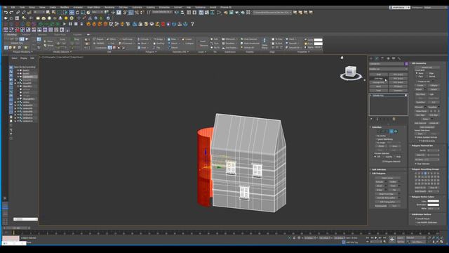Click the Undo arrow in main toolbar

coord(6,13)
